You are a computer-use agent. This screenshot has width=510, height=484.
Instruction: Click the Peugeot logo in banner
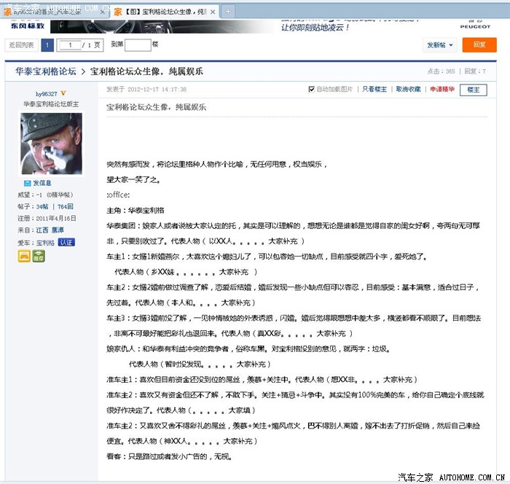click(475, 21)
